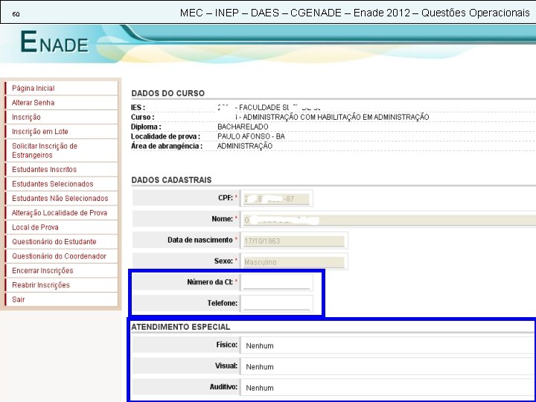Viewport: 536px width, 402px height.
Task: Click the ENADE logo
Action: (x=54, y=42)
